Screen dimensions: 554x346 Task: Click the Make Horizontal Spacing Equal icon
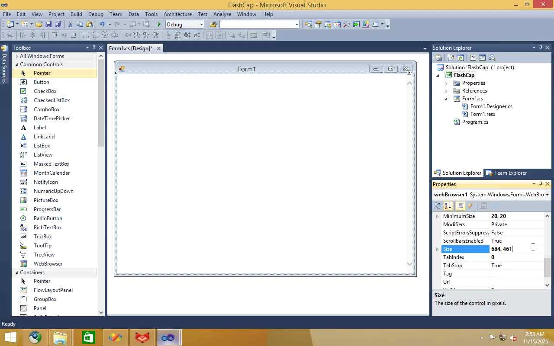(127, 35)
